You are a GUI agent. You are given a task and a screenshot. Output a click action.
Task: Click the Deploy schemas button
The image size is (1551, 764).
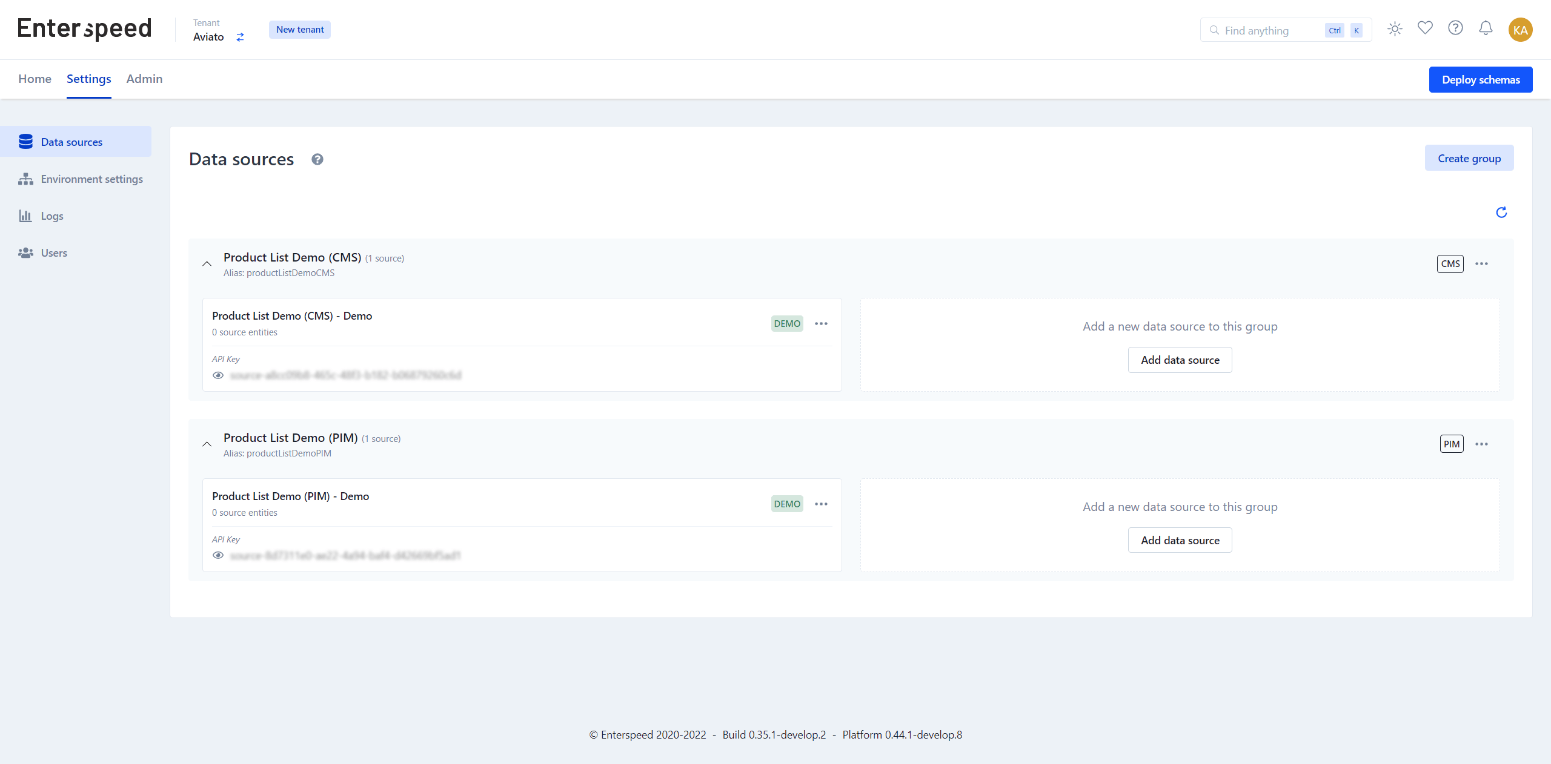(1481, 80)
